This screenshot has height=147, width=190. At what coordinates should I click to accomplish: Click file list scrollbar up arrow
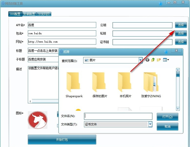(x=178, y=70)
